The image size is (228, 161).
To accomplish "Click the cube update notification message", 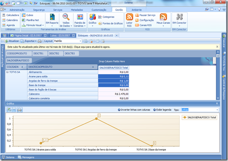I will pyautogui.click(x=59, y=47).
